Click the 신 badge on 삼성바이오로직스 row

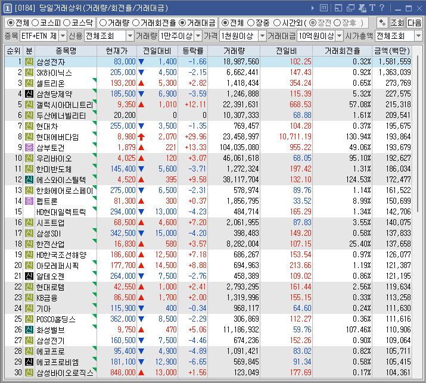pyautogui.click(x=29, y=372)
